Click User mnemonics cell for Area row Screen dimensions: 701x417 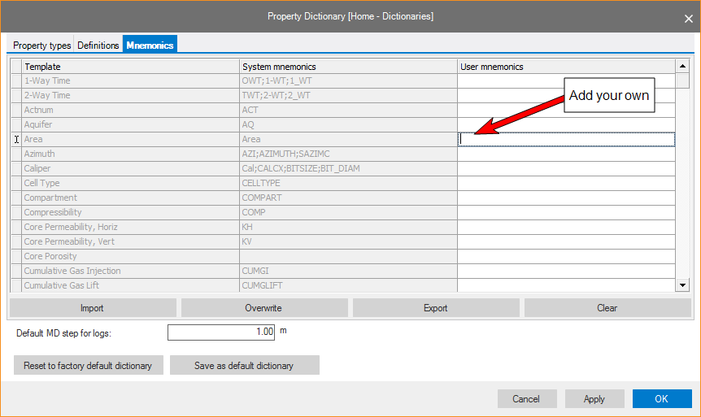point(566,140)
